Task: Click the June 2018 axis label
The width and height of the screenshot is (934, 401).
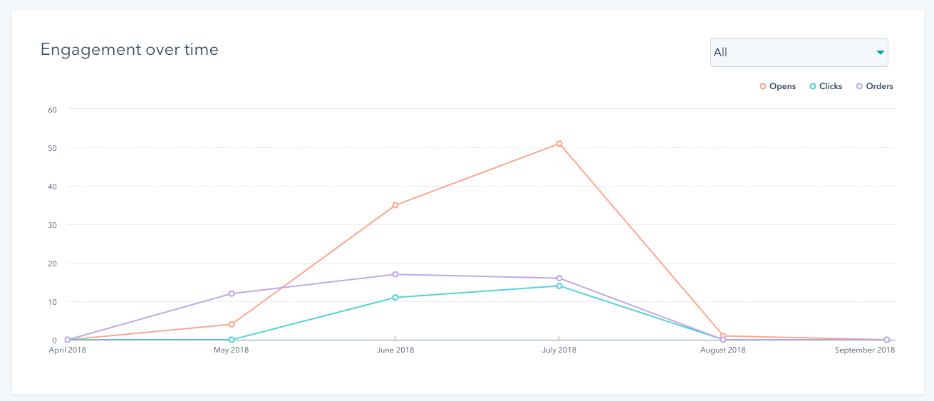Action: 395,350
